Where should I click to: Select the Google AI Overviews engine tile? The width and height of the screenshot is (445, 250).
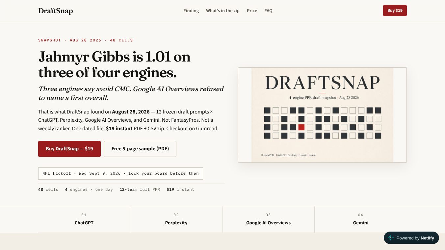click(268, 219)
